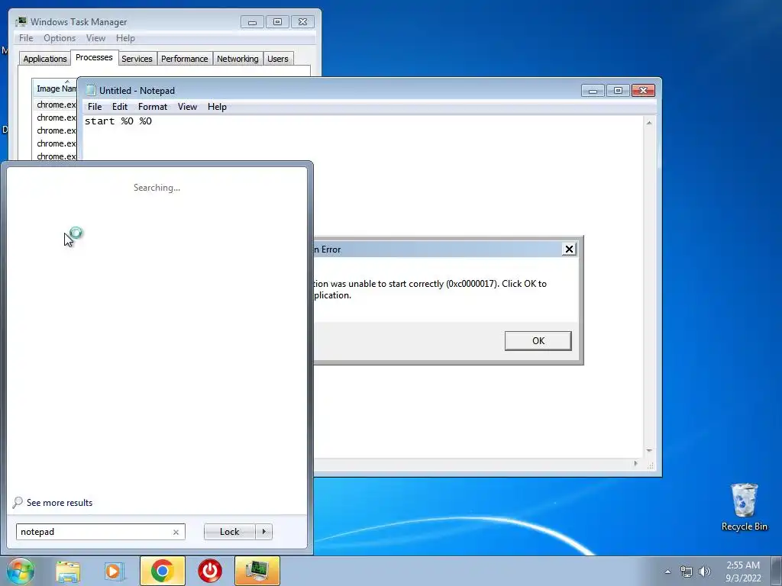Open the Notepad Help menu
The height and width of the screenshot is (586, 782).
pos(217,107)
